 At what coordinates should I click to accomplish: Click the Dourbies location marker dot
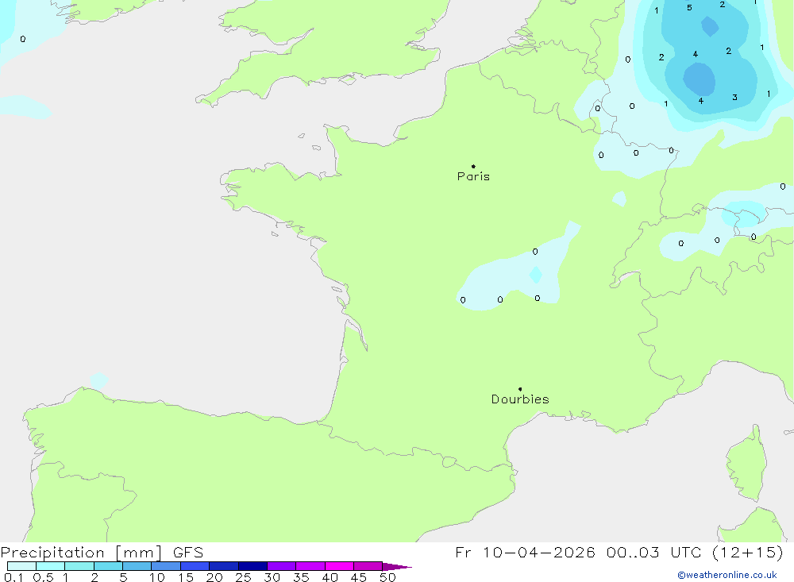tap(520, 389)
